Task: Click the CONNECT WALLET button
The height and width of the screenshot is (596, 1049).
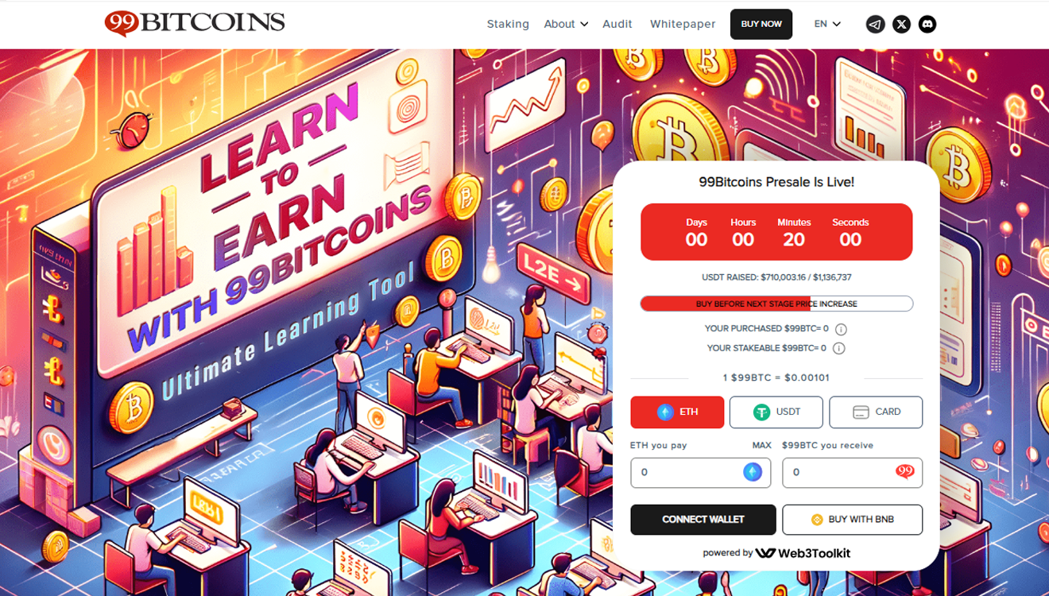Action: 703,520
